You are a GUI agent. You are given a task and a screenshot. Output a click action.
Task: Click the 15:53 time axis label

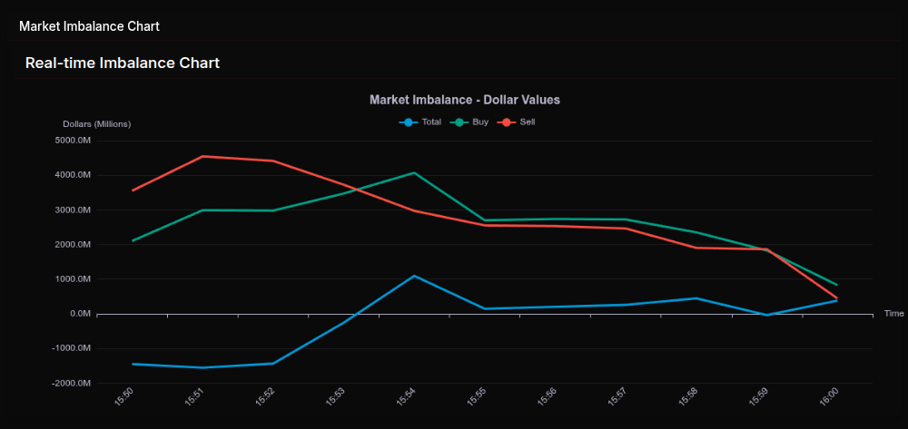[336, 396]
